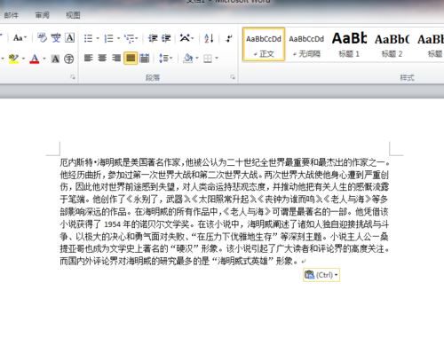Click text line starting 争、以极大的决心和勇气

225,237
